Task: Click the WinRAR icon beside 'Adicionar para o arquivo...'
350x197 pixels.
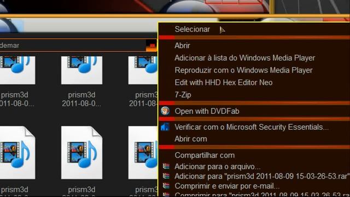Action: [166, 166]
